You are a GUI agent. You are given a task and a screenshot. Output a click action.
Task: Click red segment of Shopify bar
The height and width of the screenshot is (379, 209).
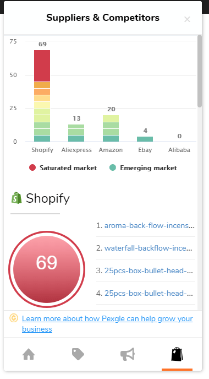pos(42,66)
